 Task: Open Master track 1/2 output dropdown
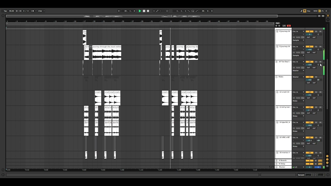pyautogui.click(x=298, y=167)
